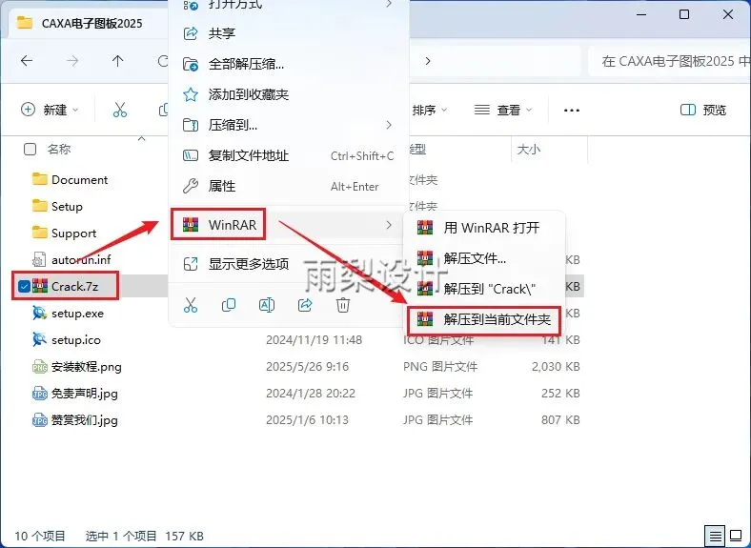Choose 解压到 "Crack\"
The height and width of the screenshot is (548, 751).
tap(484, 289)
